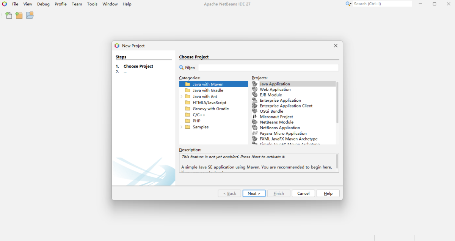Expand the Java with Ant category
This screenshot has height=241, width=455.
pos(182,97)
